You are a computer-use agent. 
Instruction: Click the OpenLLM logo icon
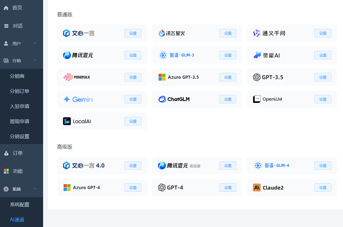pos(257,99)
